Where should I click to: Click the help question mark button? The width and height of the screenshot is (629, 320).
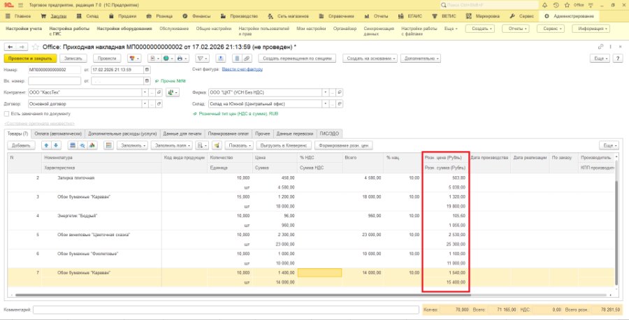[x=618, y=59]
